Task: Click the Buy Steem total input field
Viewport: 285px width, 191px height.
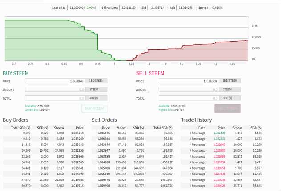Action: (x=55, y=98)
